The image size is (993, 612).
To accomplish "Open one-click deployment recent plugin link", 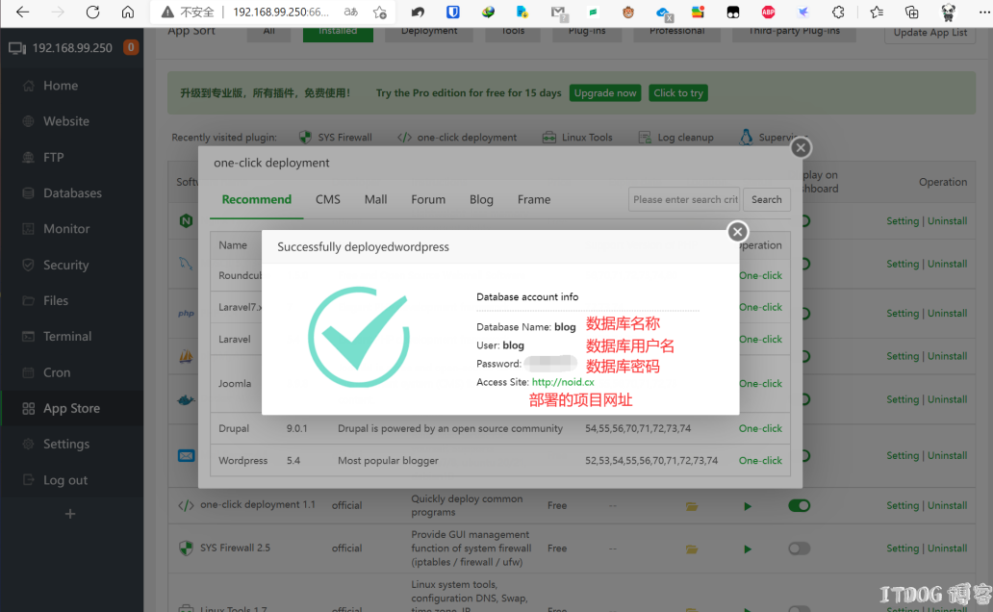I will click(457, 137).
